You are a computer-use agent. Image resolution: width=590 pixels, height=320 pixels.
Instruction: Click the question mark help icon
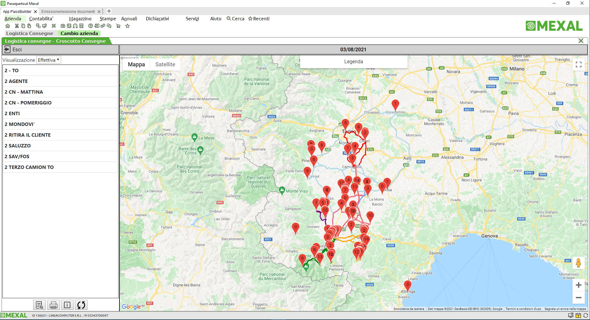click(x=91, y=26)
